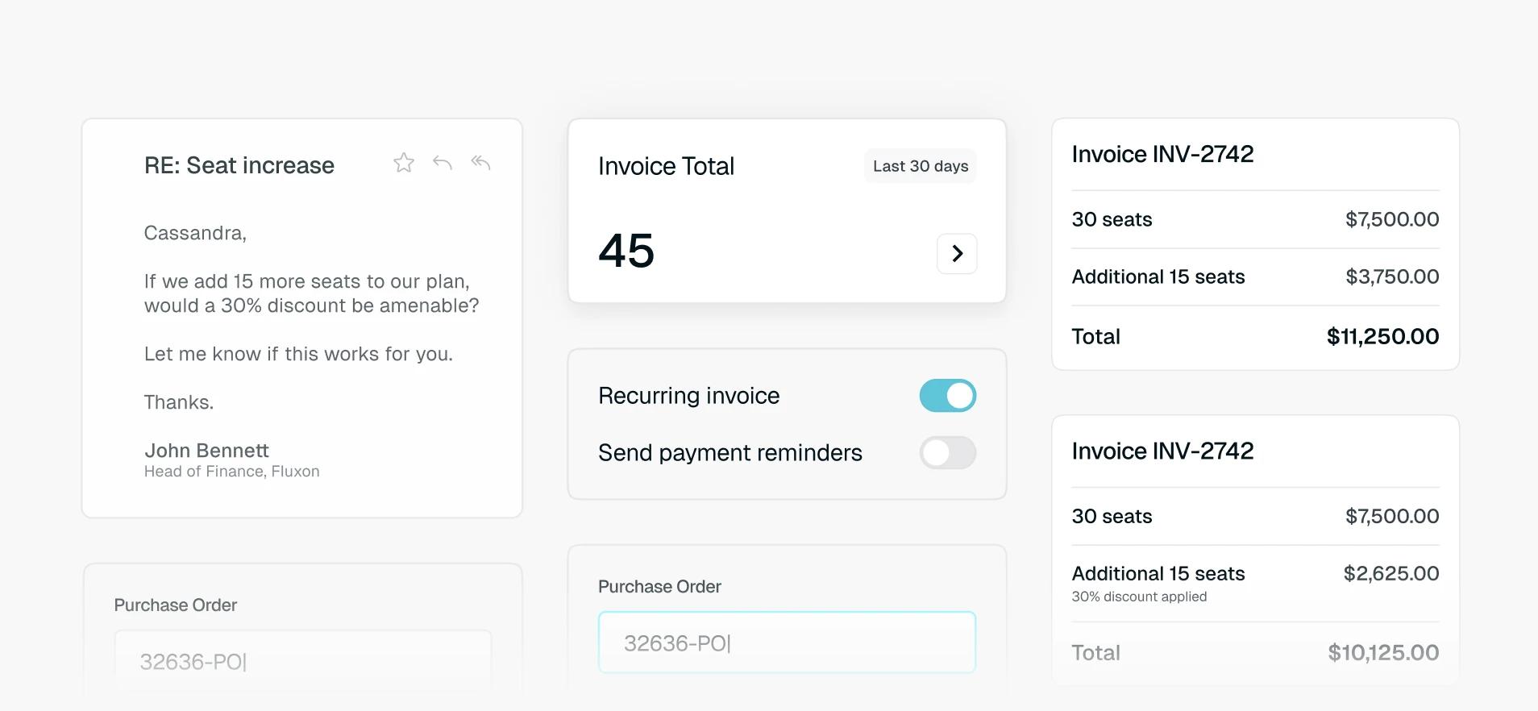Open Invoice Total details with chevron
1538x711 pixels.
[x=957, y=254]
